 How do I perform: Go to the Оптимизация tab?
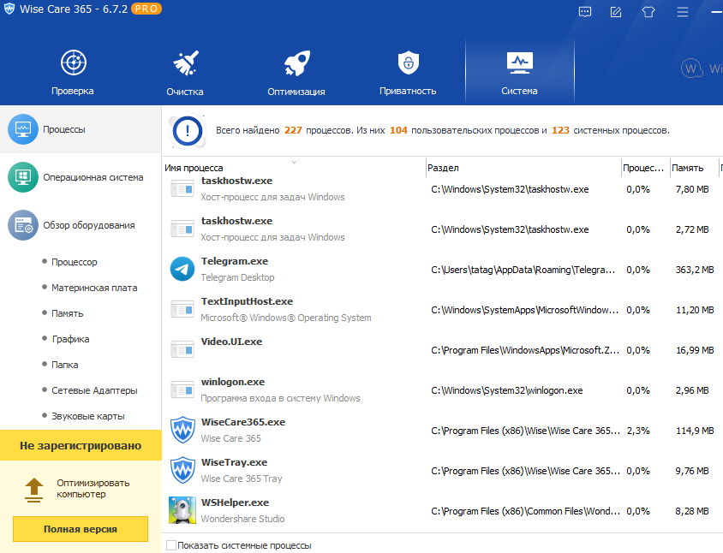pyautogui.click(x=296, y=72)
